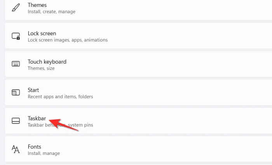Click the Taskbar icon
This screenshot has height=165, width=272.
tap(16, 121)
